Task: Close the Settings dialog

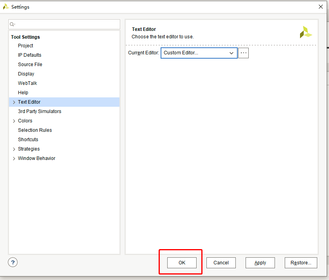Action: pos(321,7)
